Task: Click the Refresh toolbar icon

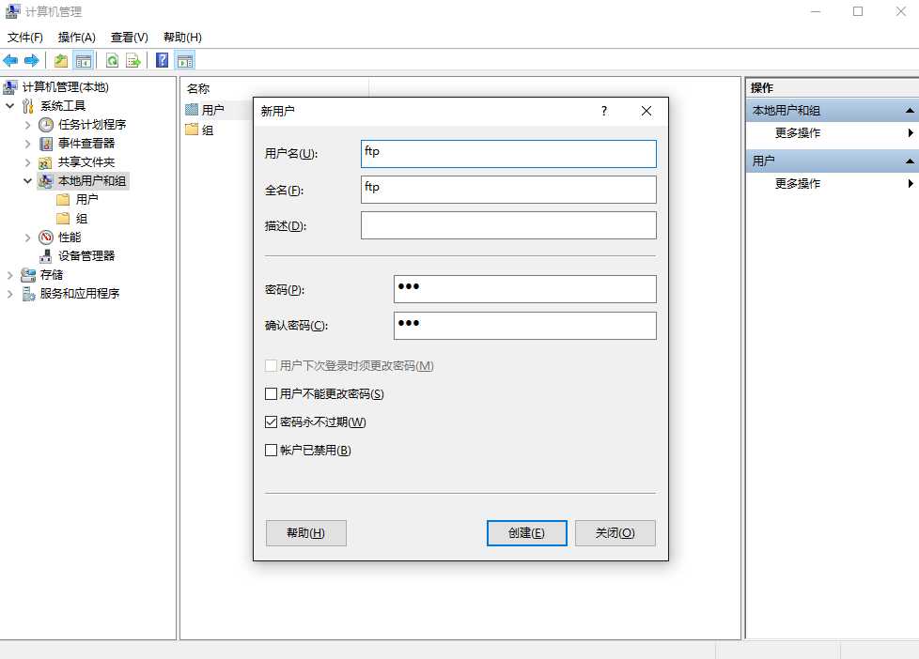Action: (x=112, y=60)
